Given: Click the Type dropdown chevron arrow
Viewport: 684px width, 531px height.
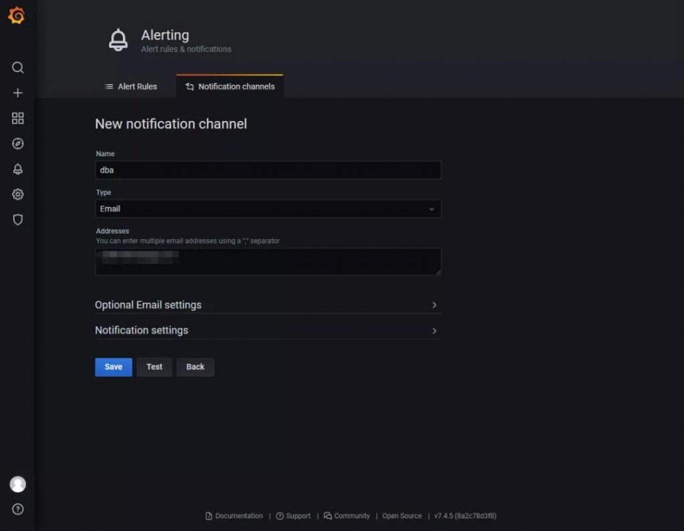Looking at the screenshot, I should (432, 209).
